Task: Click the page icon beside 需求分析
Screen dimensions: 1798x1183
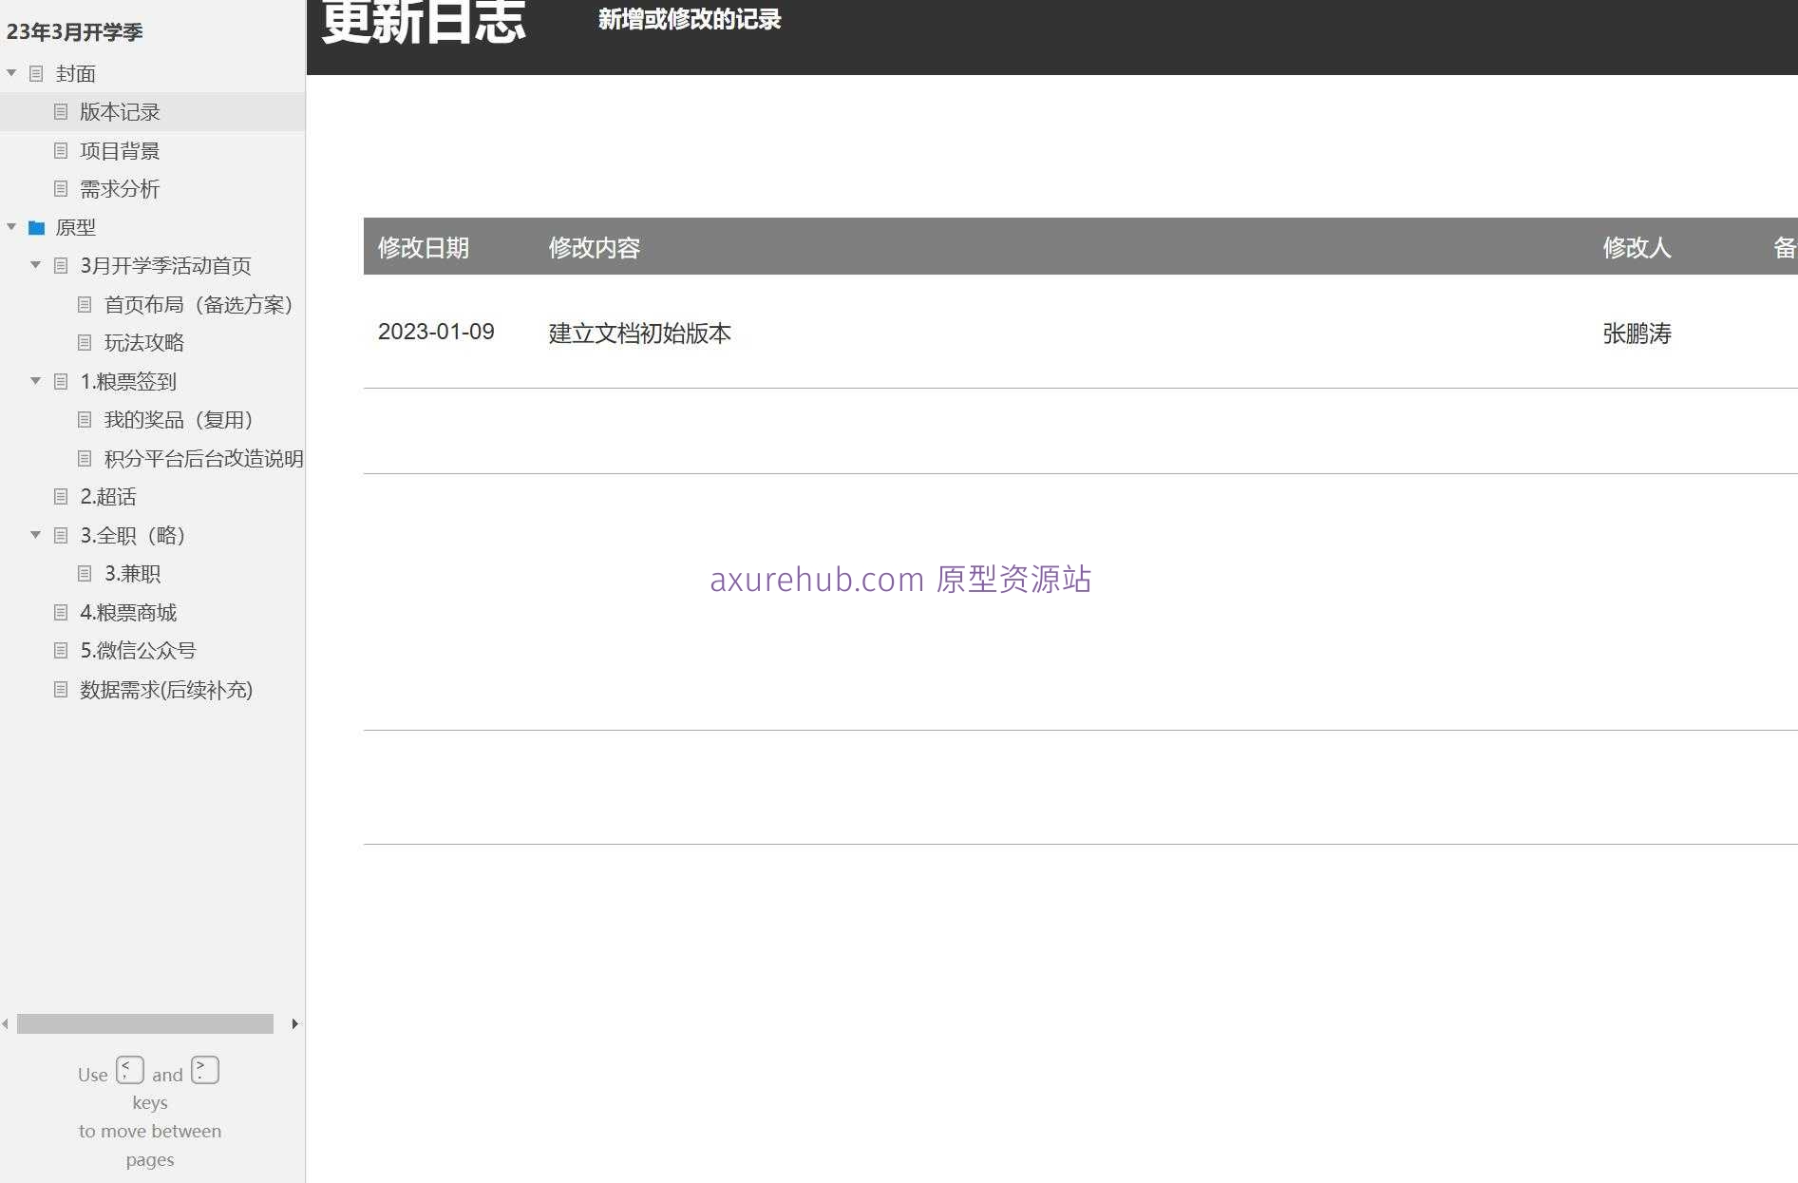Action: click(x=61, y=189)
